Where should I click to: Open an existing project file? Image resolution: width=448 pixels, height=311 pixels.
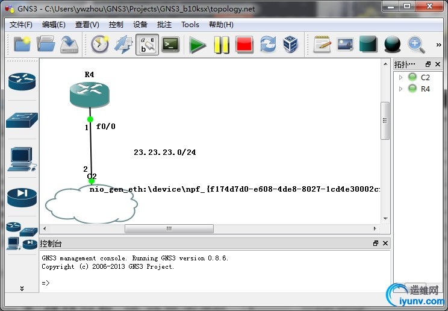point(46,45)
